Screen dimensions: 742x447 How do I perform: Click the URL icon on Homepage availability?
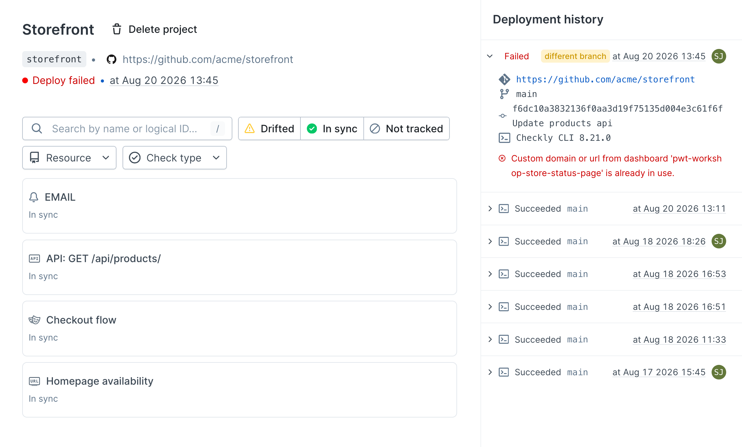coord(34,381)
